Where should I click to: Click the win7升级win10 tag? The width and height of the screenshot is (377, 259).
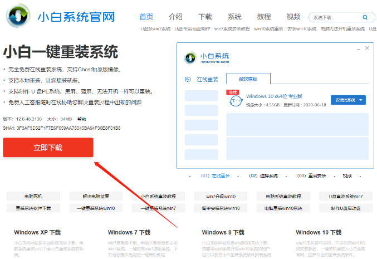[221, 196]
